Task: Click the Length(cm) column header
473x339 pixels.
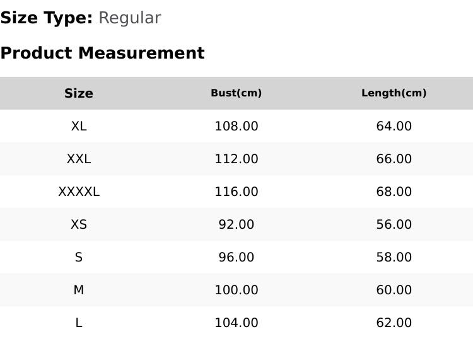Action: [394, 93]
